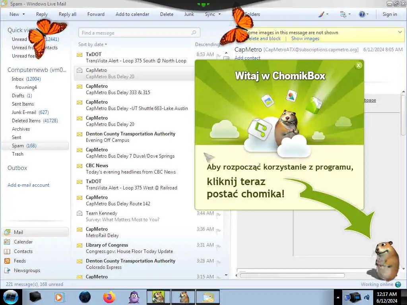Open the Windows Start menu orb
The image size is (407, 305).
(x=11, y=297)
